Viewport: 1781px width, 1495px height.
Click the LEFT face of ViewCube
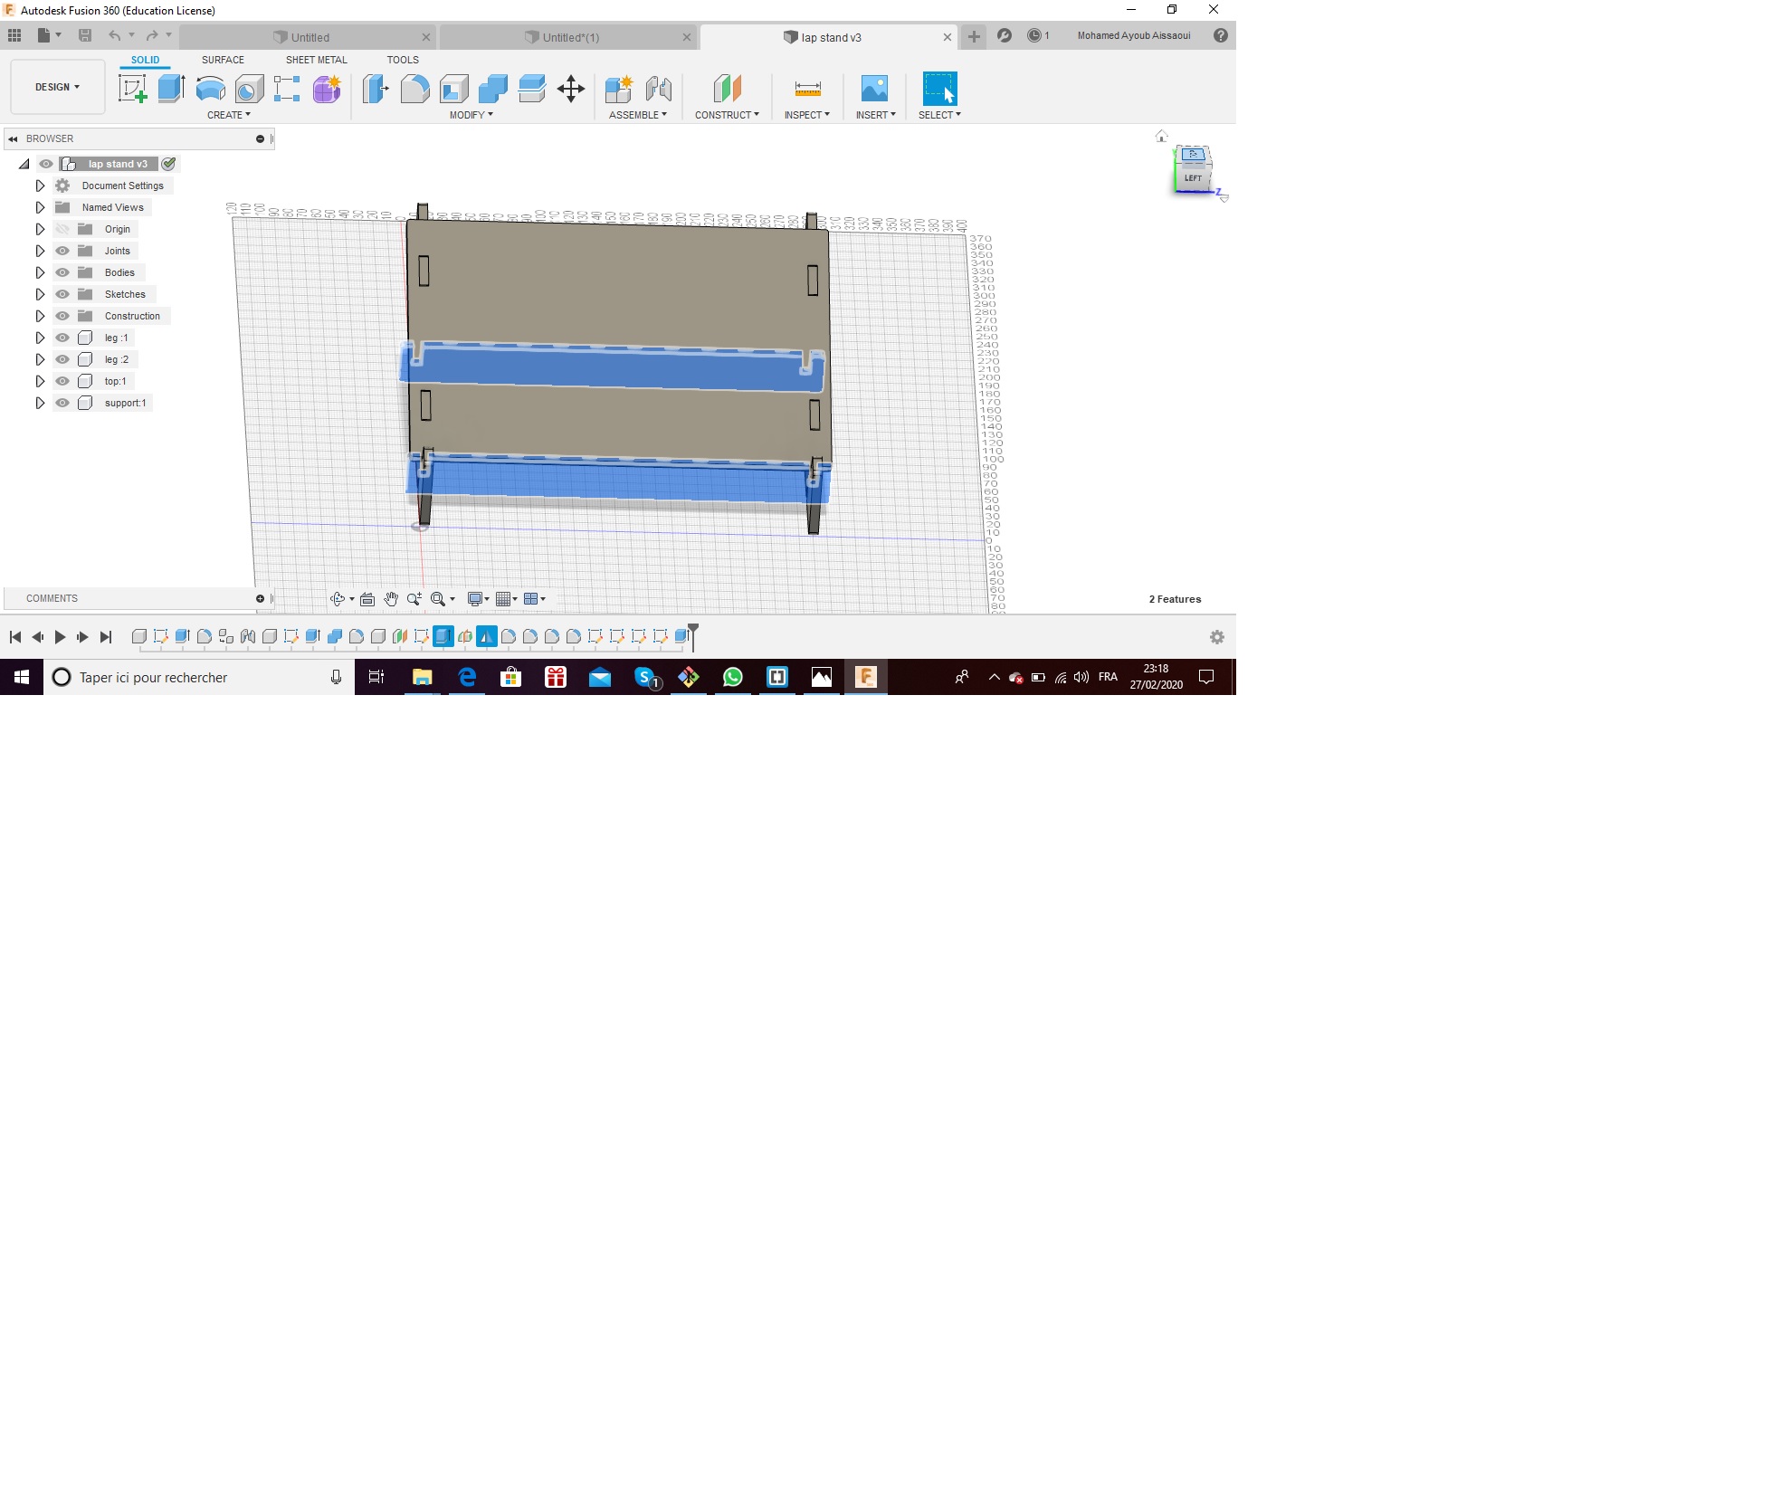pos(1193,177)
